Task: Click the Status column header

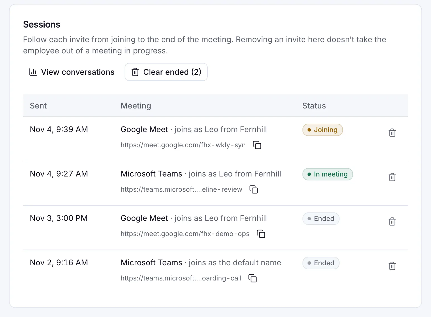Action: click(314, 106)
